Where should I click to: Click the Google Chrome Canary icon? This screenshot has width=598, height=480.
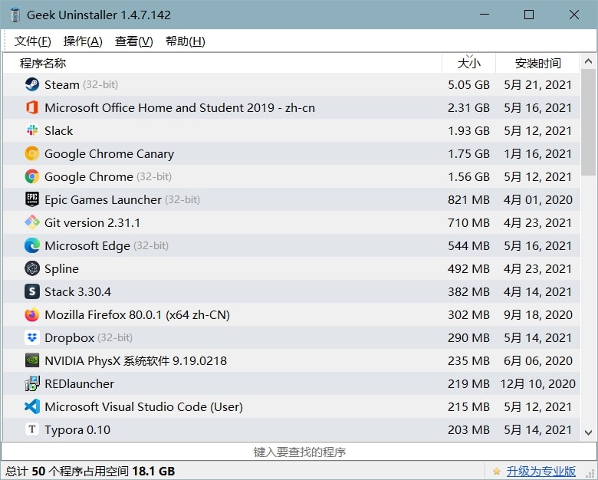[32, 153]
